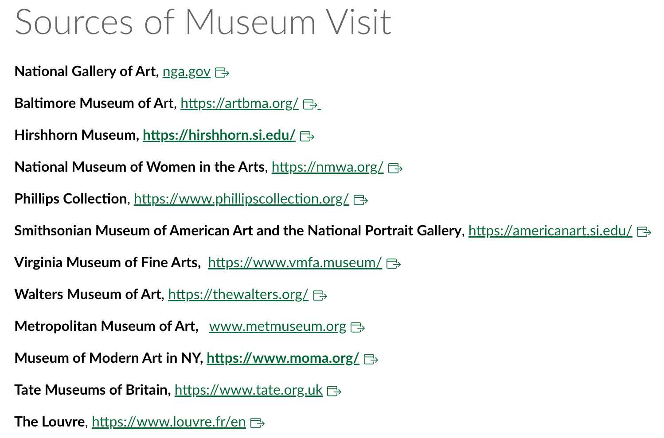Click the Sources of Museum Visit heading
Viewport: 664px width, 438px height.
pos(203,22)
